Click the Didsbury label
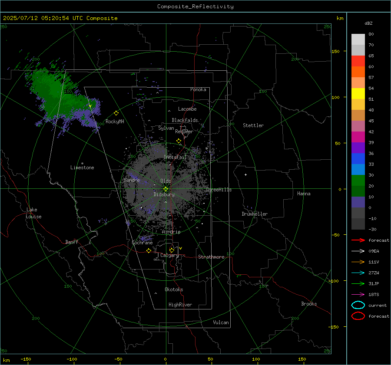This screenshot has width=391, height=365. click(x=164, y=194)
